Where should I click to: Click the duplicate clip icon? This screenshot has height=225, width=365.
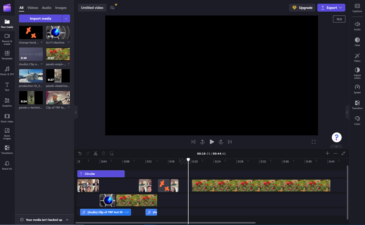tap(112, 153)
